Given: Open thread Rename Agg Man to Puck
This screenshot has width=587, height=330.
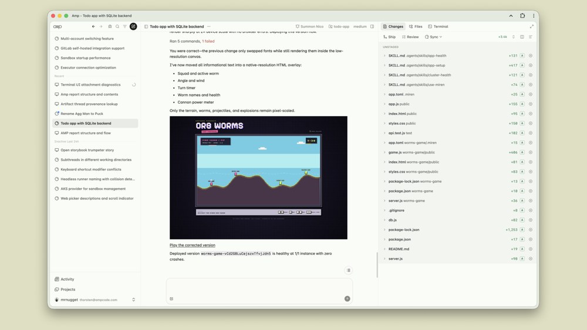Looking at the screenshot, I should [95, 114].
